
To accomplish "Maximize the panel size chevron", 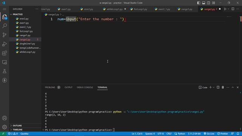I will 233,87.
